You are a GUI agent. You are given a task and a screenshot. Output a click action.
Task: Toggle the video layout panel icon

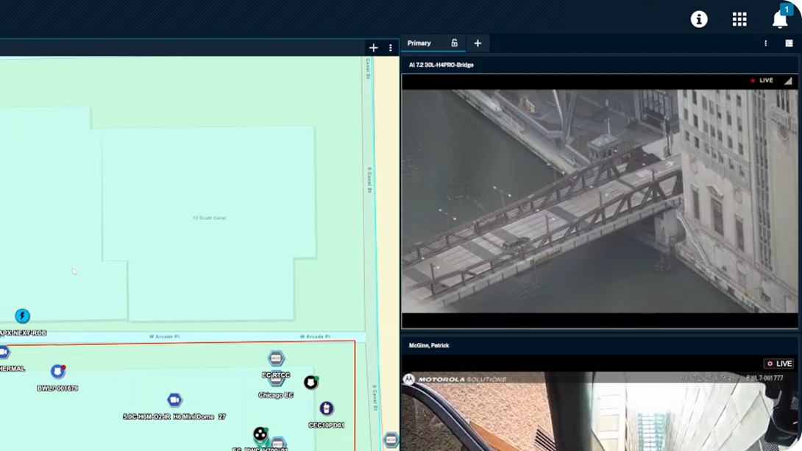pyautogui.click(x=789, y=43)
